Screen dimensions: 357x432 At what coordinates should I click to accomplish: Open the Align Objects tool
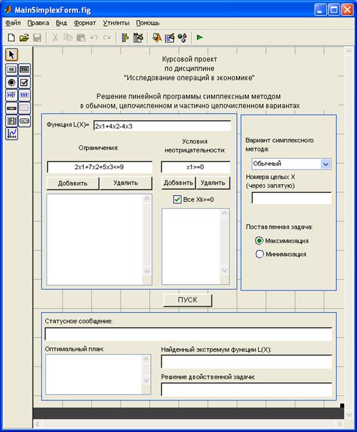[125, 37]
